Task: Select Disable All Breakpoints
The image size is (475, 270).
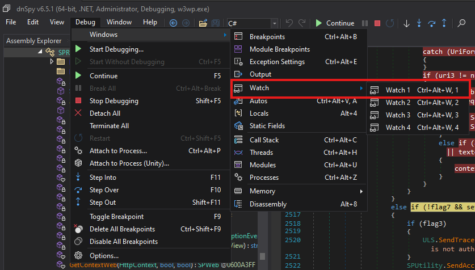Action: pyautogui.click(x=150, y=242)
